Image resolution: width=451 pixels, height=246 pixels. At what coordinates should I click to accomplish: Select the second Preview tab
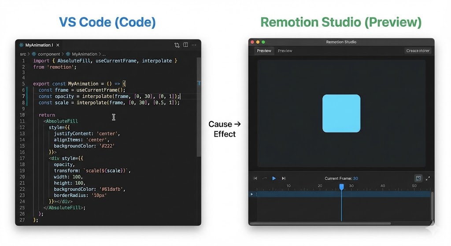click(285, 51)
